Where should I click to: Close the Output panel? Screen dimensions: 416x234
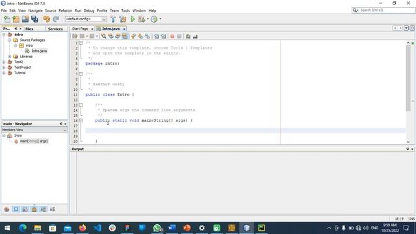point(412,149)
